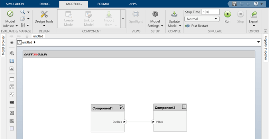This screenshot has width=269, height=139.
Task: Click the Update Model icon
Action: [x=174, y=14]
